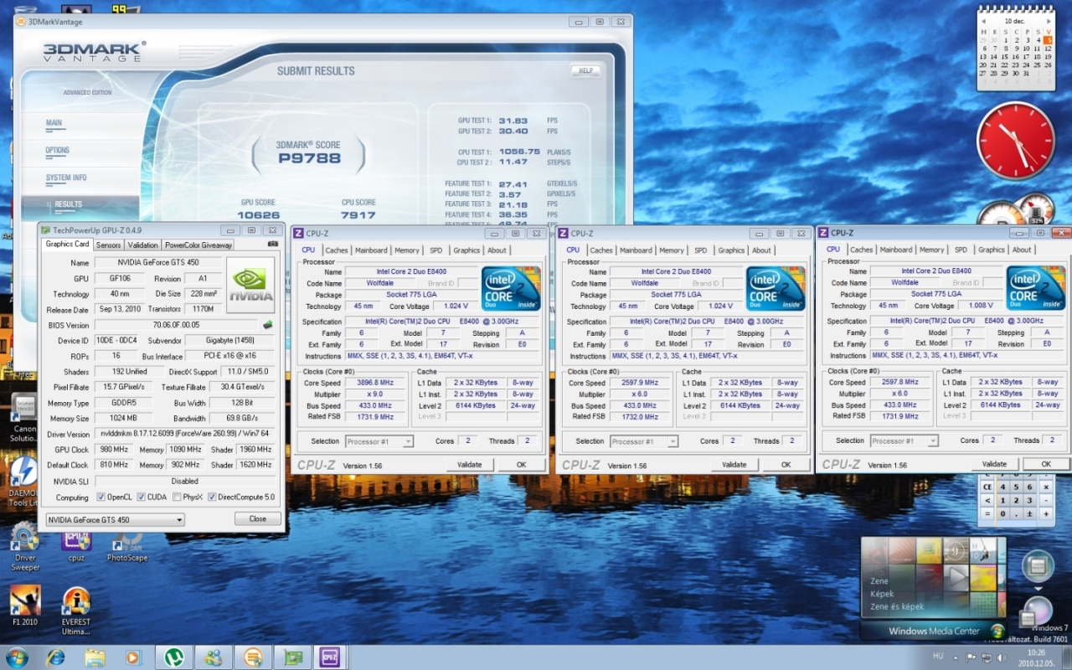The height and width of the screenshot is (670, 1072).
Task: Open the Canon Solution Menu desktop shortcut
Action: (x=23, y=417)
